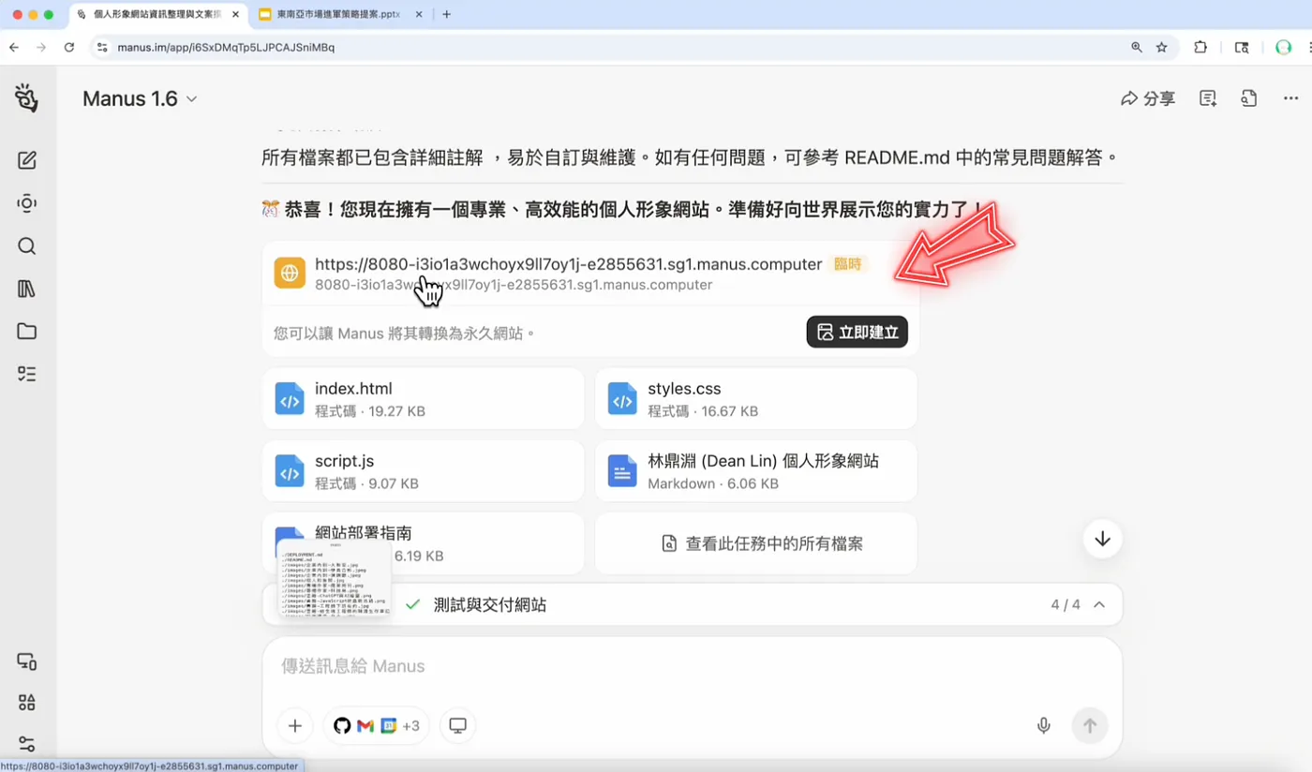Click the notes list icon in the top bar
The width and height of the screenshot is (1312, 772).
pos(1208,98)
